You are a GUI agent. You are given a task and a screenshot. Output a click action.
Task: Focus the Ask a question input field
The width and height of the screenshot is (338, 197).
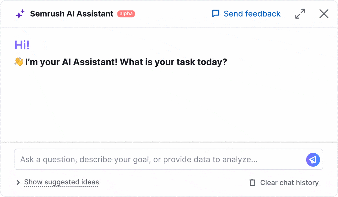tap(168, 160)
